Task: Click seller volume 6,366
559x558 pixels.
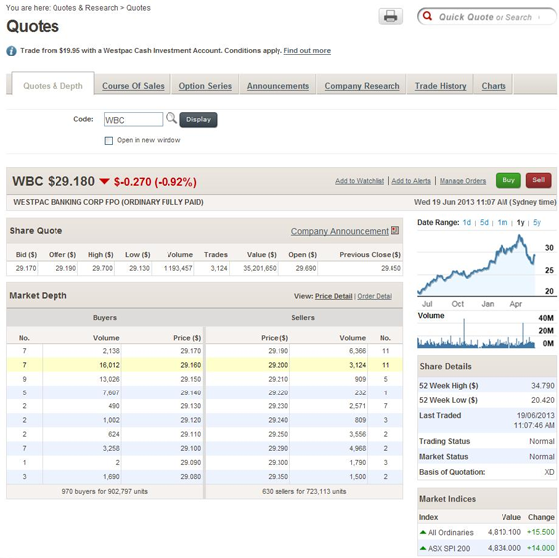Action: pos(357,351)
